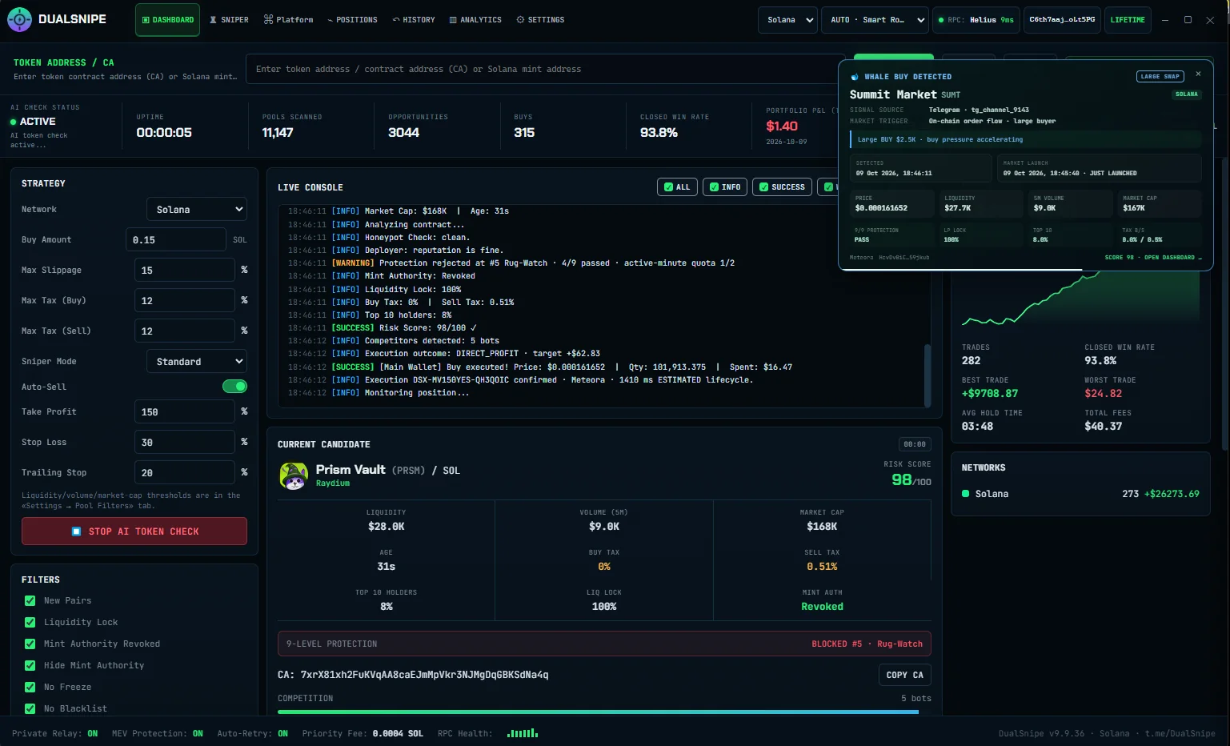Uncheck the Liquidity Lock filter
The height and width of the screenshot is (746, 1230).
(x=30, y=622)
